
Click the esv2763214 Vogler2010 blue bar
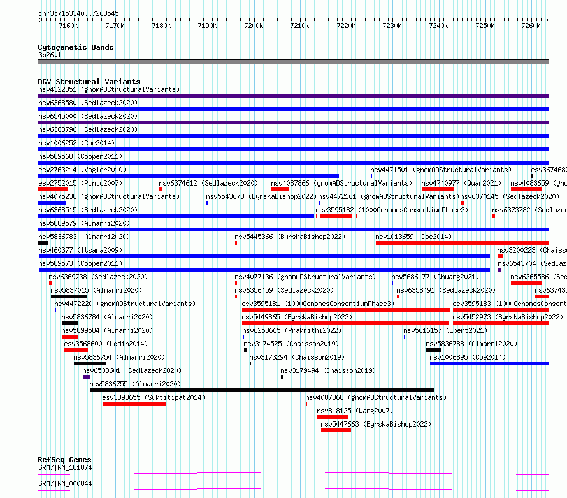pos(189,176)
